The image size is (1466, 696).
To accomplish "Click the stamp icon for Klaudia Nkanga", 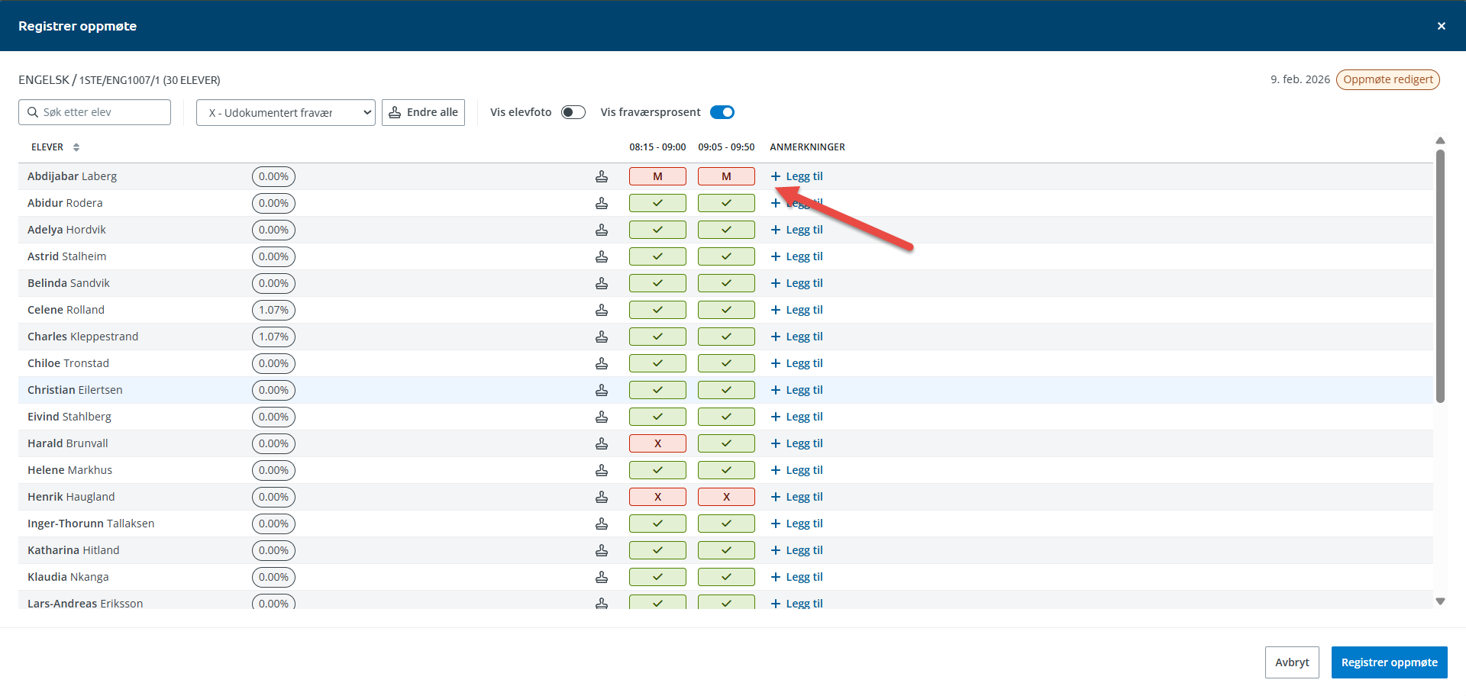I will [x=602, y=577].
